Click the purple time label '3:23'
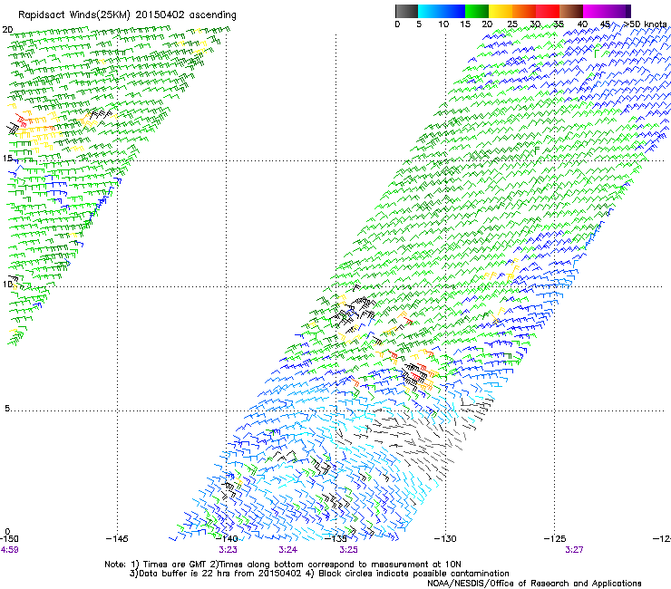 (x=228, y=550)
